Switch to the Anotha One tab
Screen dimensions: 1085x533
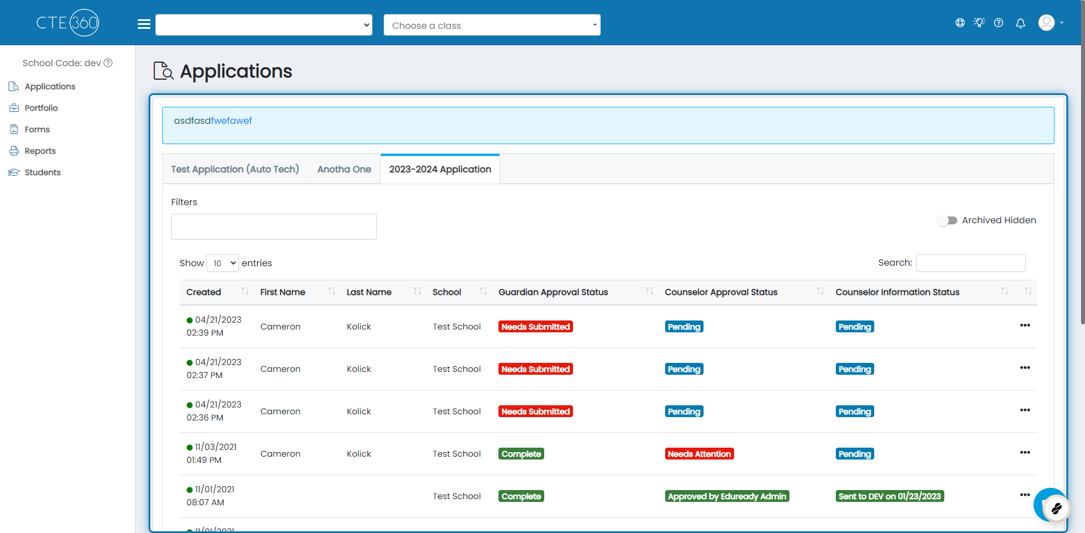pyautogui.click(x=344, y=170)
